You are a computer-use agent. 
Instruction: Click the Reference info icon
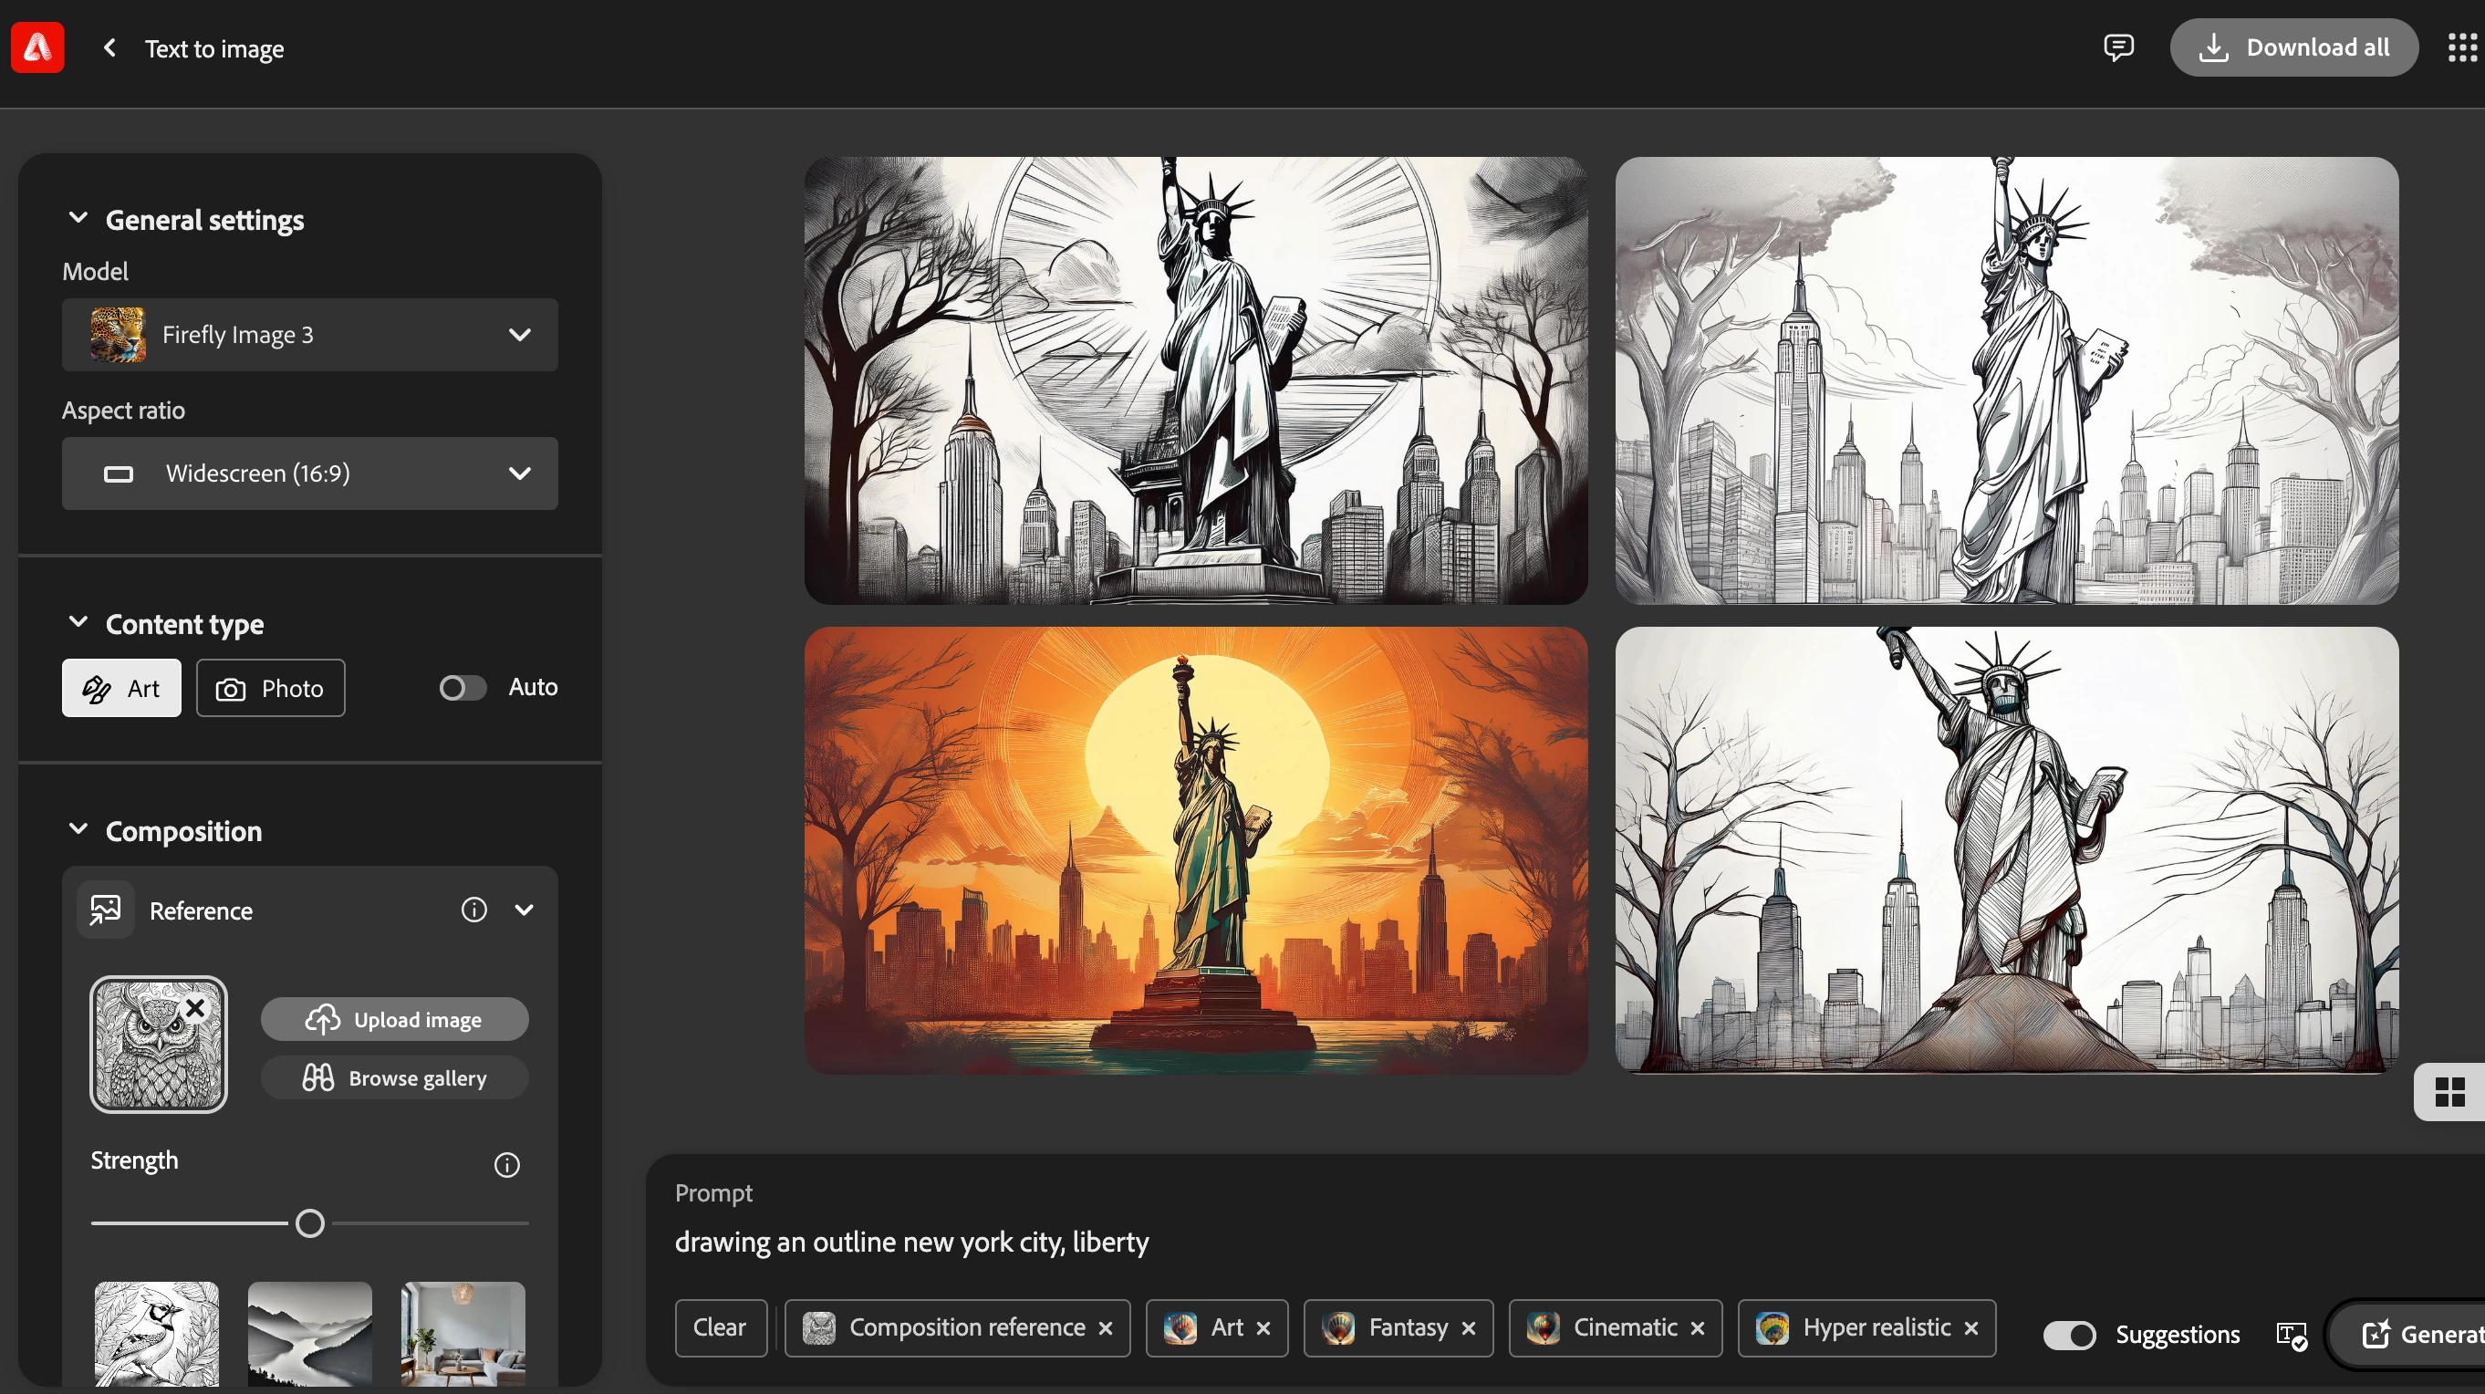point(473,910)
